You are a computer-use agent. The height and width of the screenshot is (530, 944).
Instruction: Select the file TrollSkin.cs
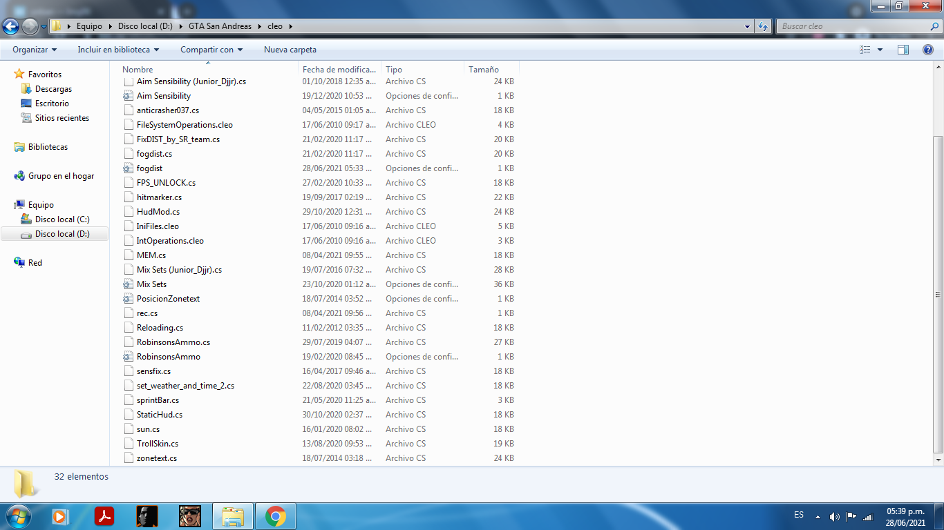pyautogui.click(x=158, y=444)
